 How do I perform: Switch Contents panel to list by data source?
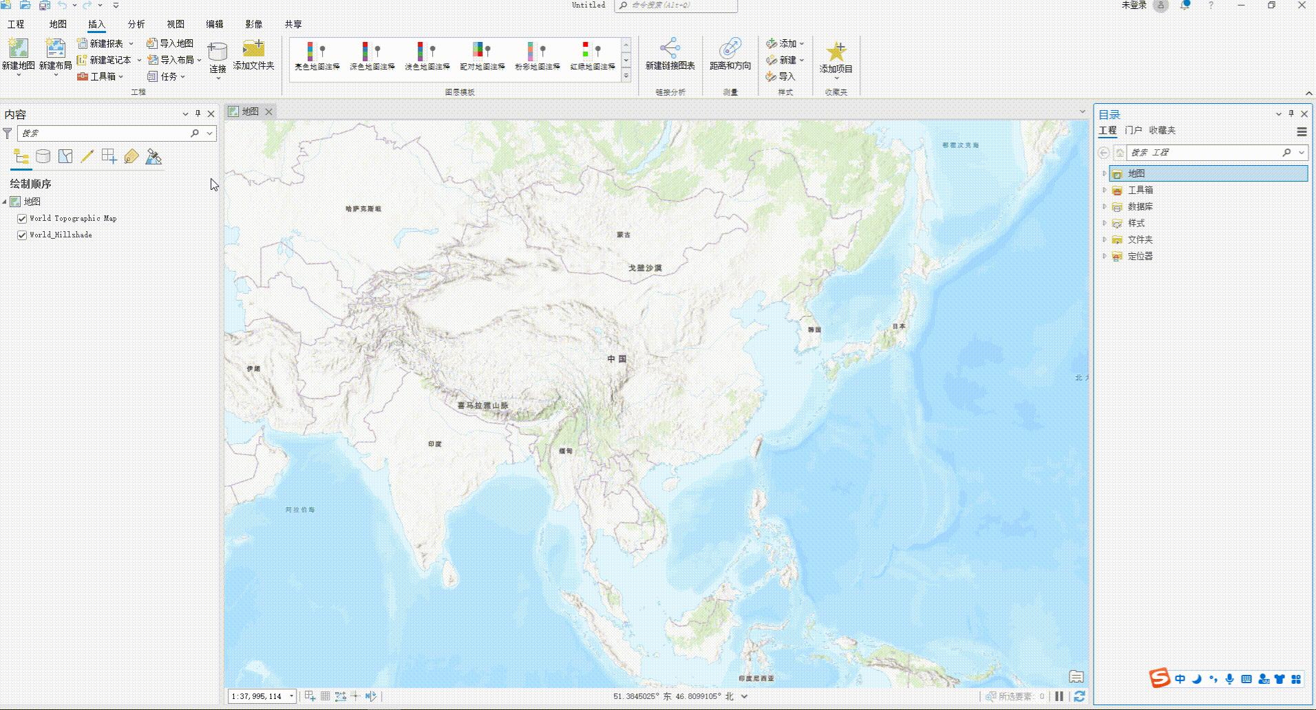[x=42, y=156]
